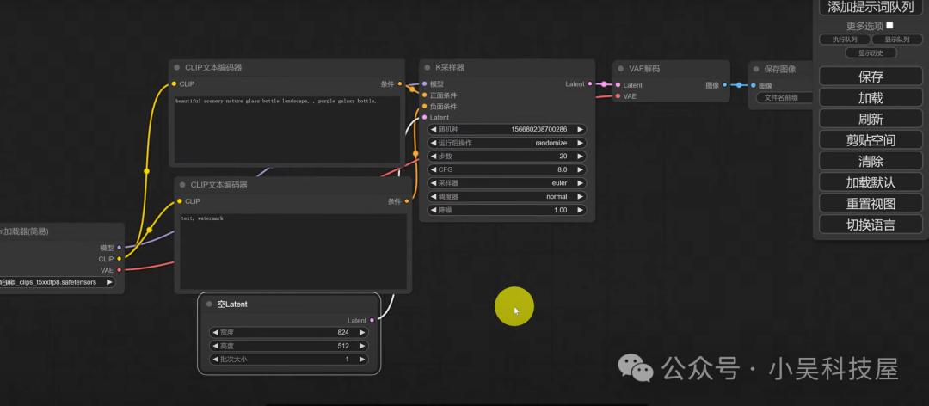Click 添加提示词队列 button
The height and width of the screenshot is (406, 929).
(871, 7)
